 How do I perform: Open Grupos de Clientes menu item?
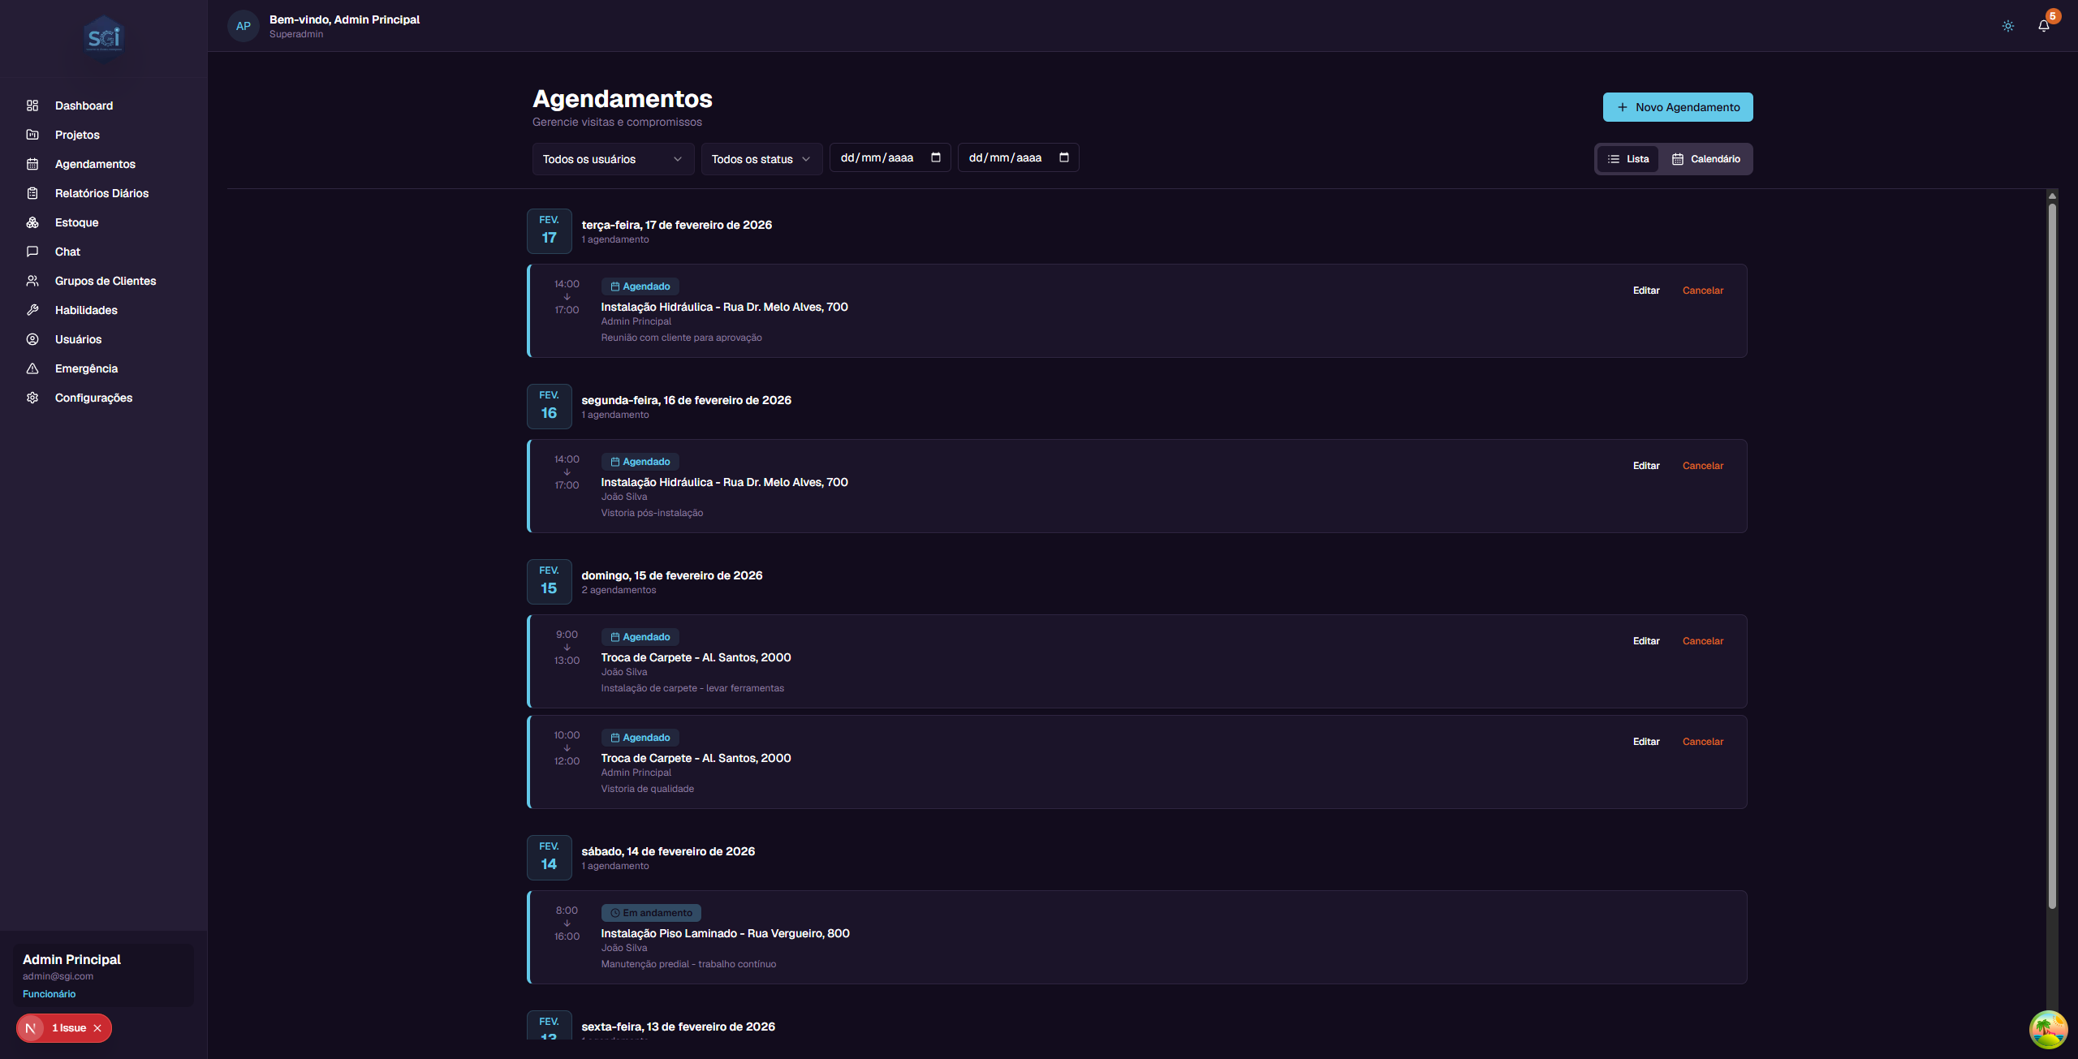(x=106, y=281)
